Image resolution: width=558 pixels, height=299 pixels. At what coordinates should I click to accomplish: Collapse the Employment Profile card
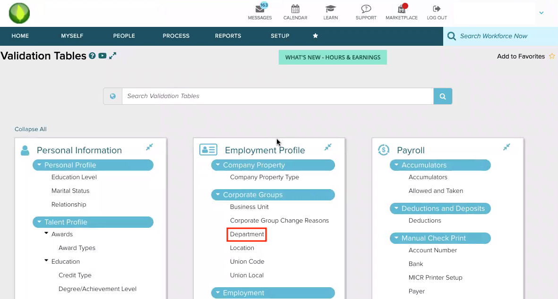(x=328, y=147)
